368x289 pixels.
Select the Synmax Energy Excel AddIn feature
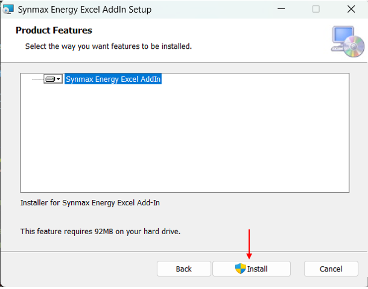tap(113, 79)
